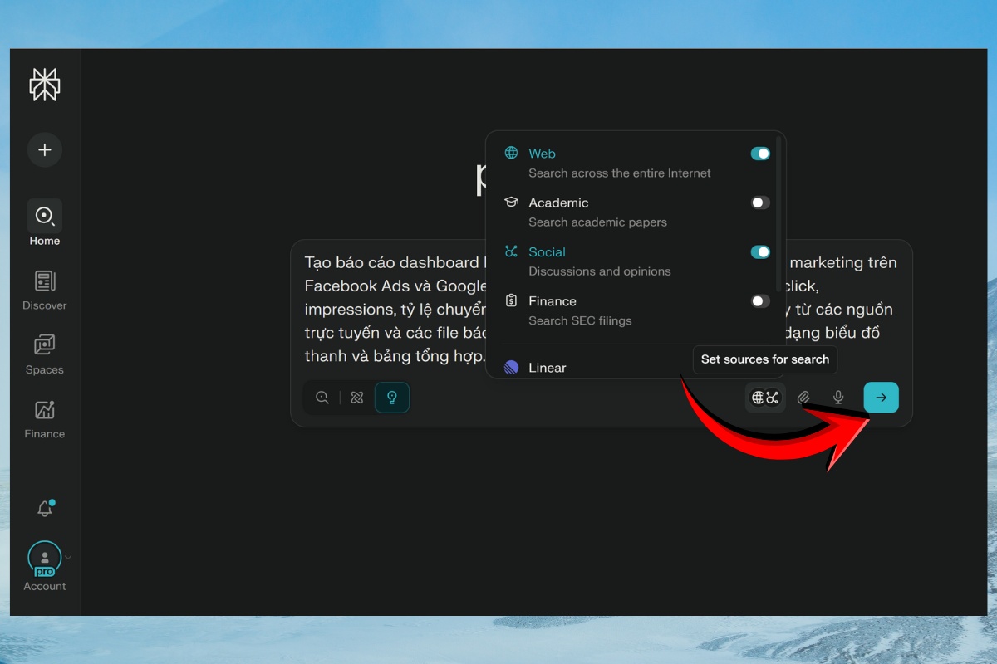Go to Home in sidebar
Viewport: 997px width, 664px height.
pos(45,223)
